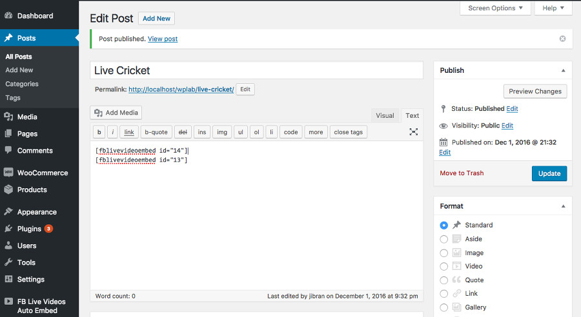Click the post title input field

[256, 70]
